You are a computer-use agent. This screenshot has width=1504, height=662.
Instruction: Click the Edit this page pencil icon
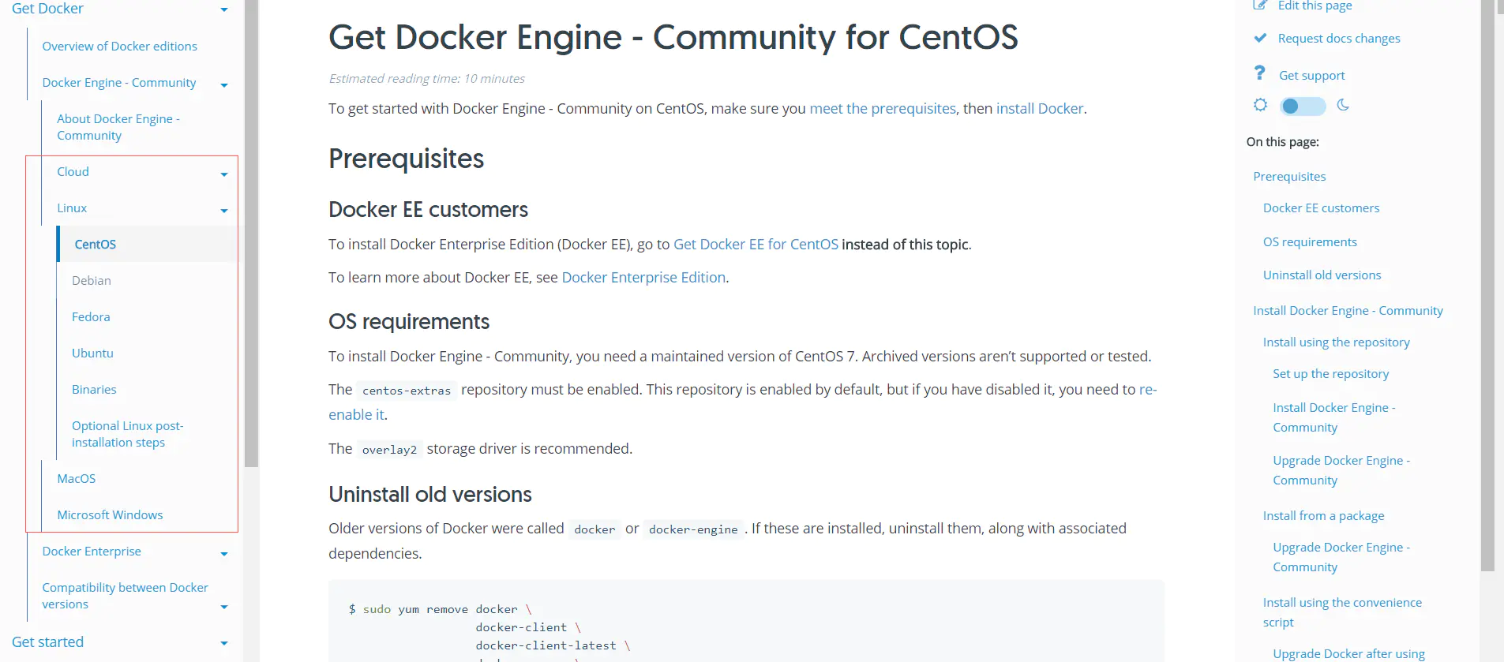pos(1260,6)
